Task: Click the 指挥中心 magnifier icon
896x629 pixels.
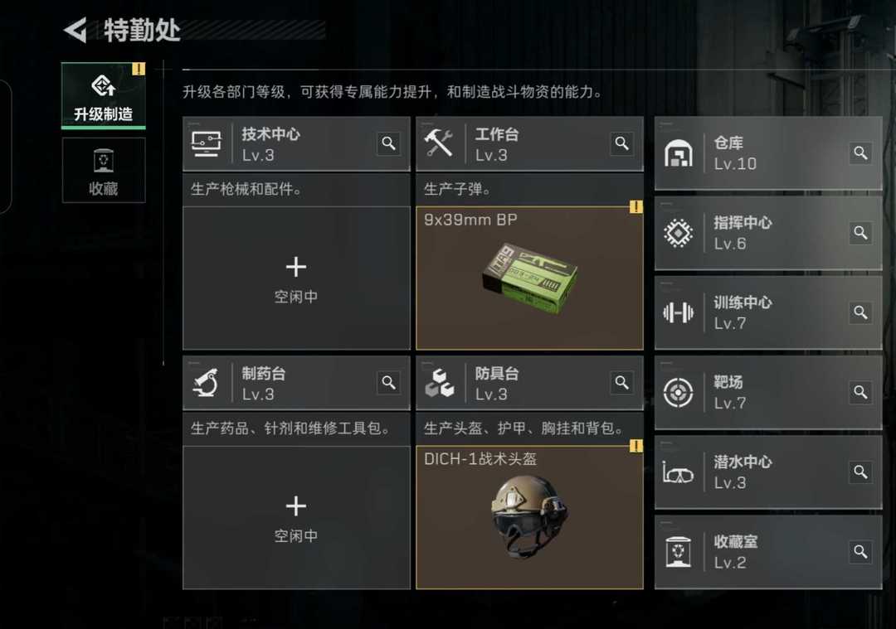Action: coord(860,232)
